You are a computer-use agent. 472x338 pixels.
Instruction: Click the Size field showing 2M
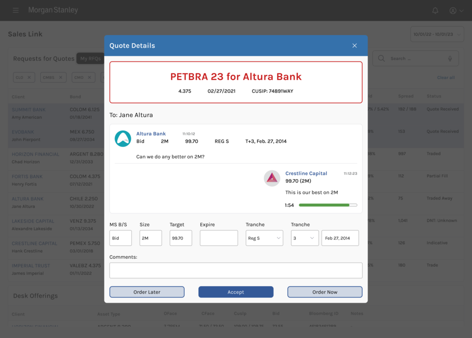[150, 238]
